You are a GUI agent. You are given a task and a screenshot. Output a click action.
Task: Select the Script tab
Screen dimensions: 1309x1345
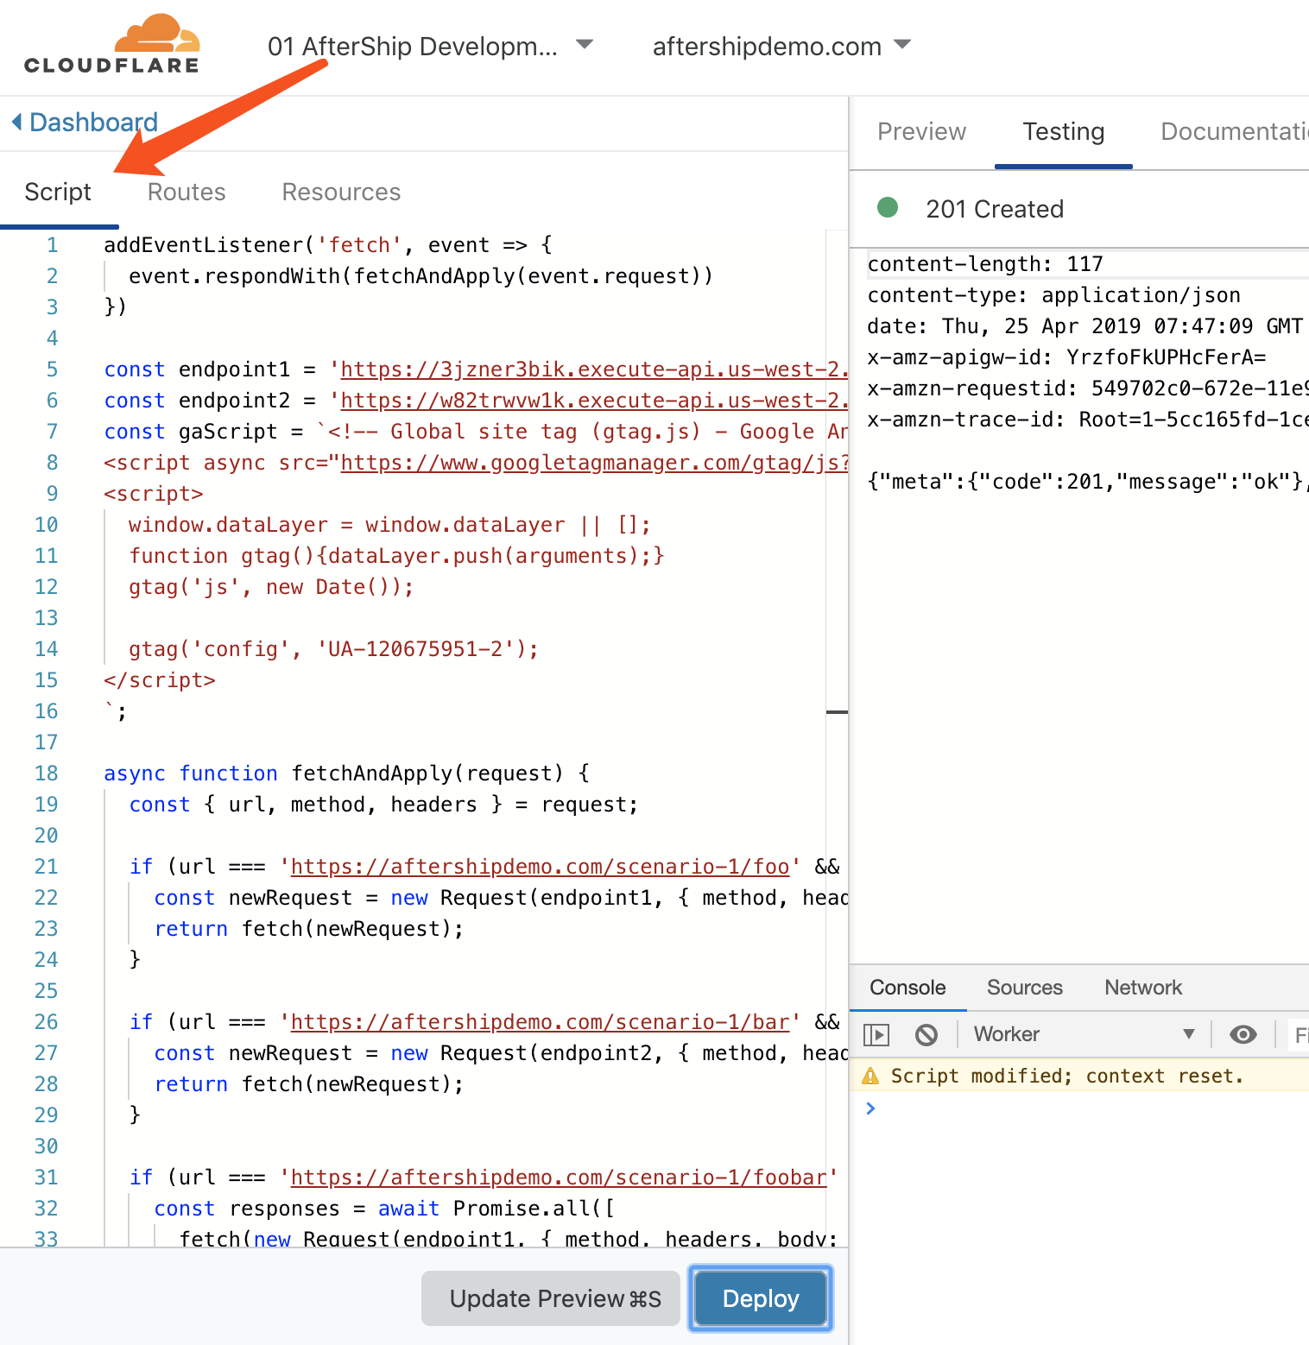(x=58, y=192)
